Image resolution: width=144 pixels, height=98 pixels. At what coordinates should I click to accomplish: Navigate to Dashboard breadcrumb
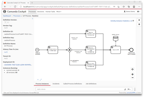[7, 16]
